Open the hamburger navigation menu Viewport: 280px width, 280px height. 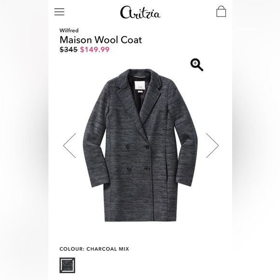[x=59, y=12]
